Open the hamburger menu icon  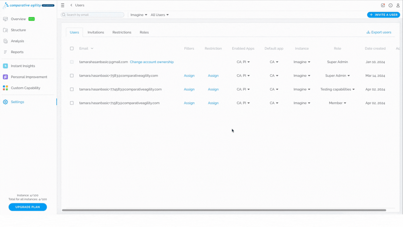click(x=63, y=5)
